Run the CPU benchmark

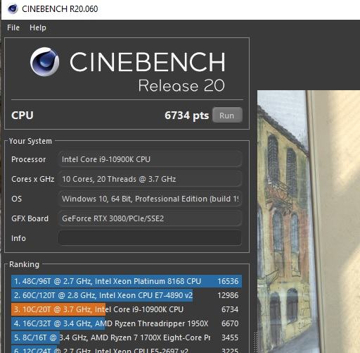pos(227,115)
